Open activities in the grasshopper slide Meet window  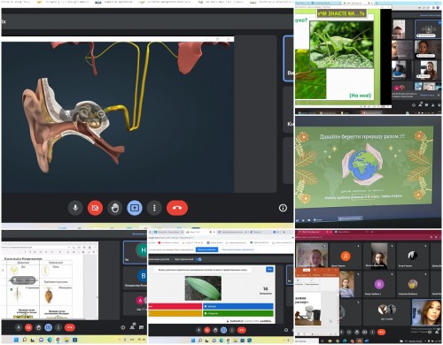point(433,105)
